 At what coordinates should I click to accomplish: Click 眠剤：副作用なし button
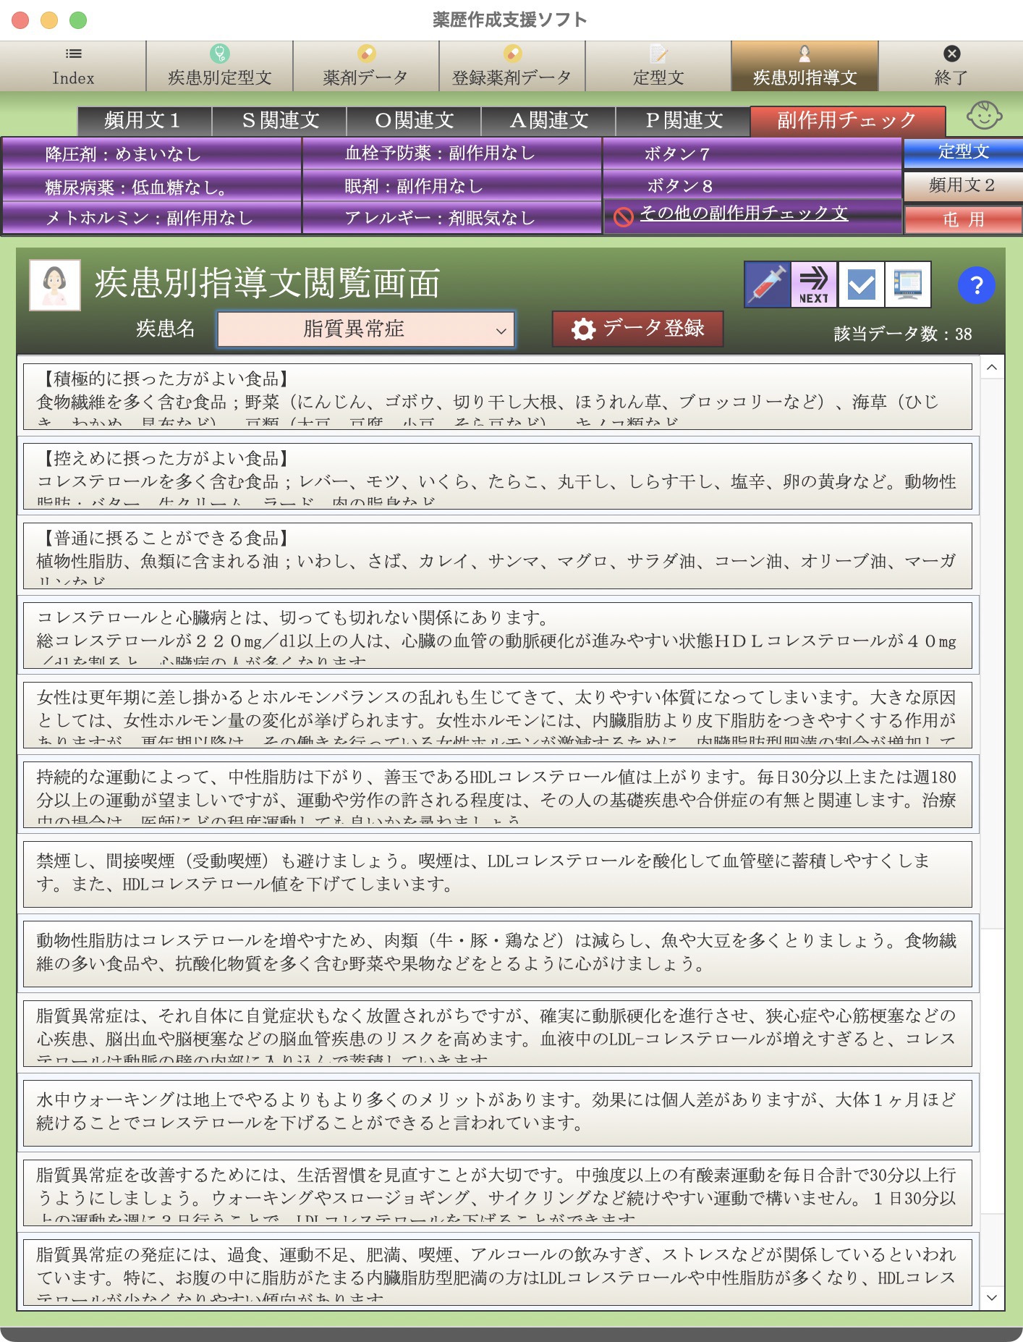451,186
